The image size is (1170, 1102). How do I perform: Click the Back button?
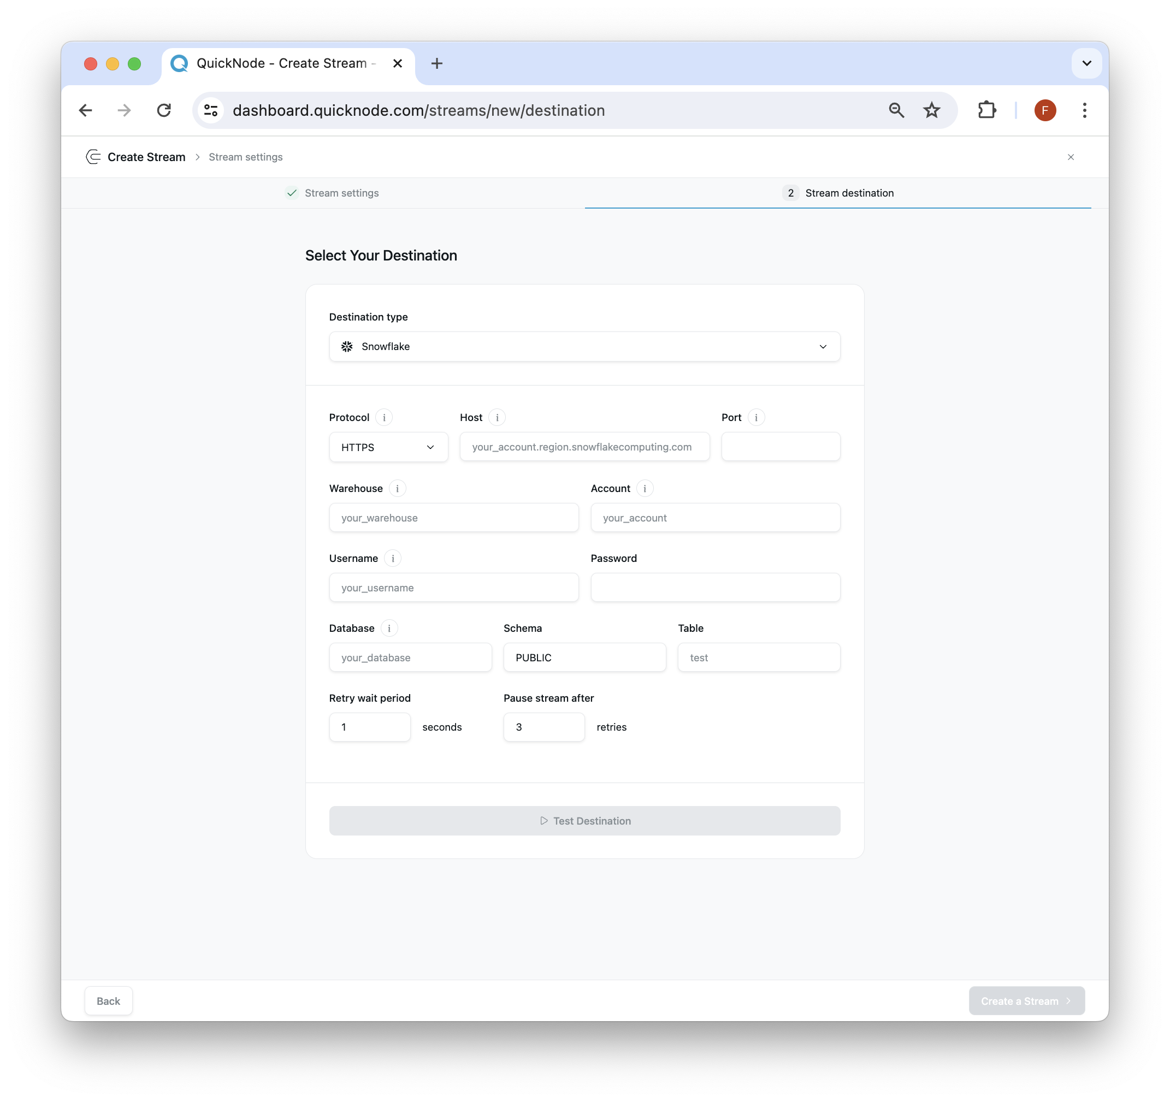pos(108,1001)
